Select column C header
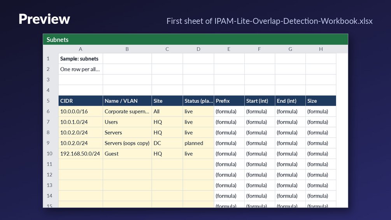391x220 pixels. pos(167,49)
